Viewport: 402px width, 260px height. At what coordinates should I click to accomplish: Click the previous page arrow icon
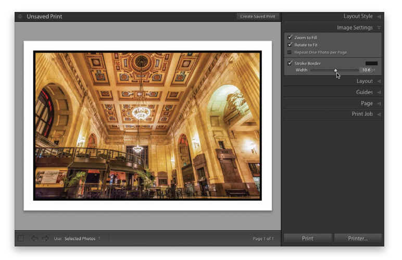(x=35, y=238)
